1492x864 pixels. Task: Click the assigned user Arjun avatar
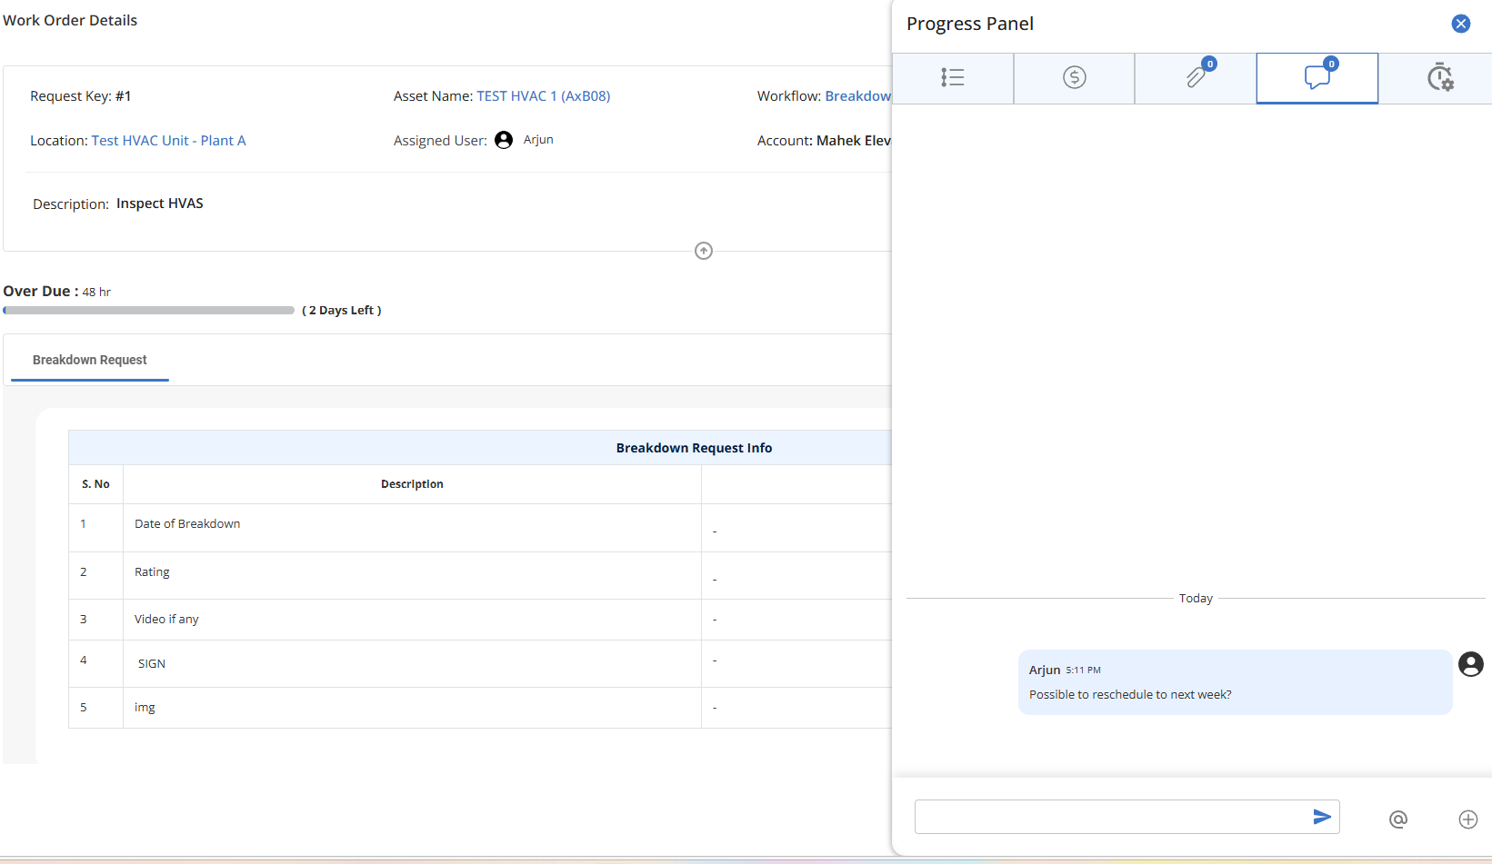[504, 140]
